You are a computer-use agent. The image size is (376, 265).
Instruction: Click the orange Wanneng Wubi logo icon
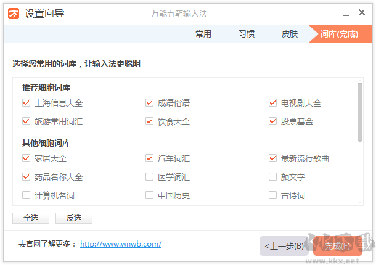click(14, 14)
